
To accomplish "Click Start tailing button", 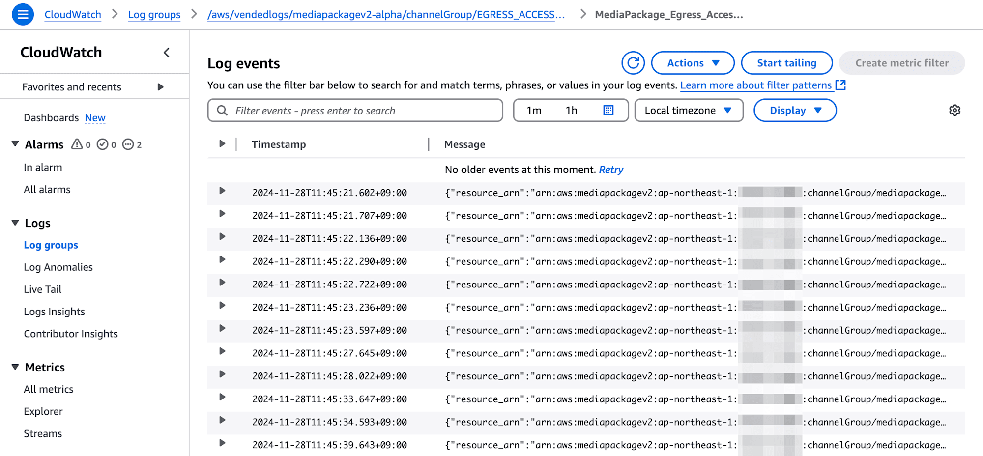I will coord(786,63).
